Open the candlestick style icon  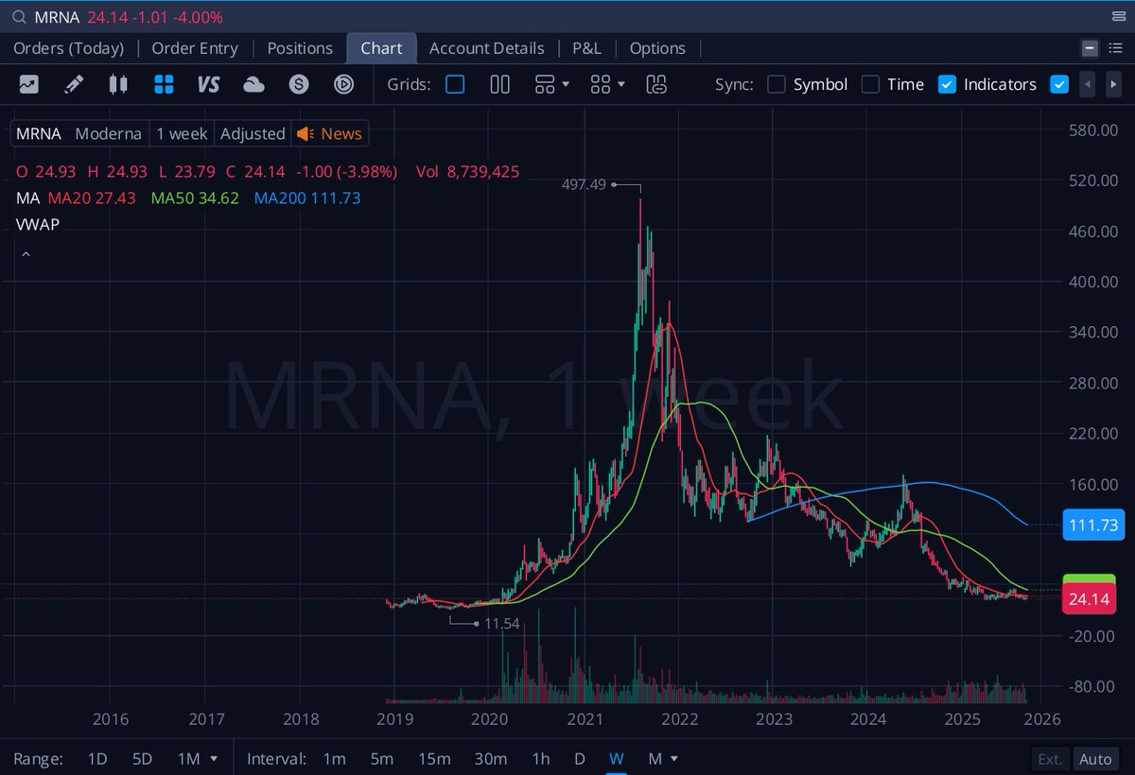[118, 84]
